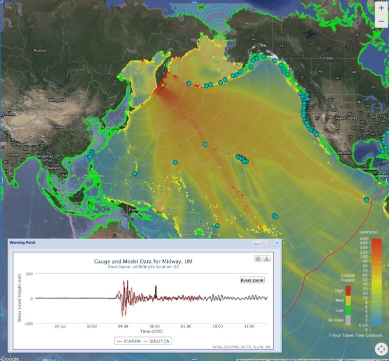Click the Event Name at00t06p1k subtitle
This screenshot has height=361, width=389.
pyautogui.click(x=143, y=267)
